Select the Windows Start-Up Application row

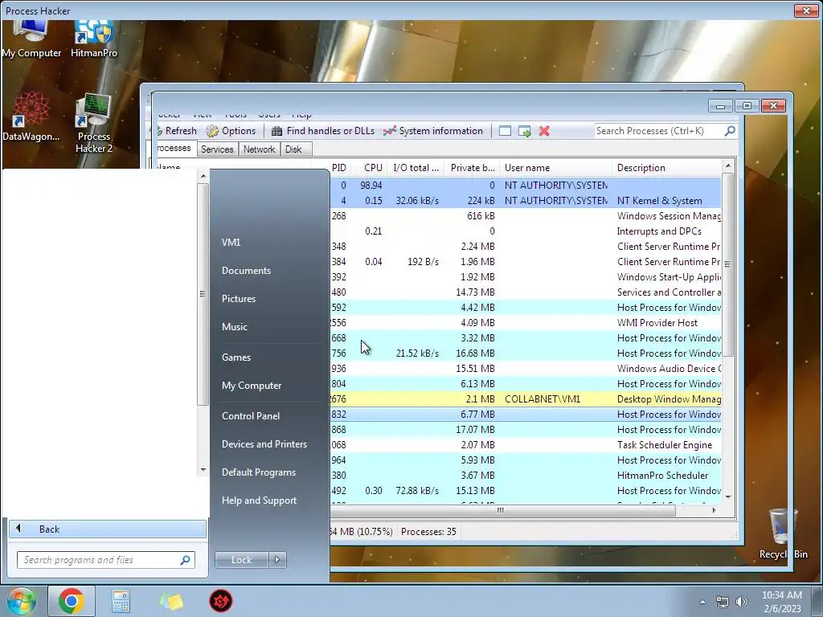coord(526,276)
